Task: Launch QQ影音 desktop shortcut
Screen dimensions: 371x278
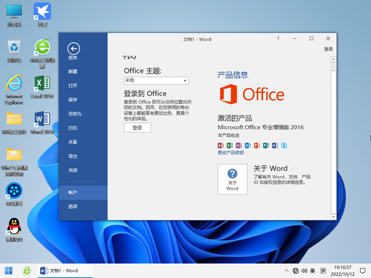Action: tap(14, 194)
